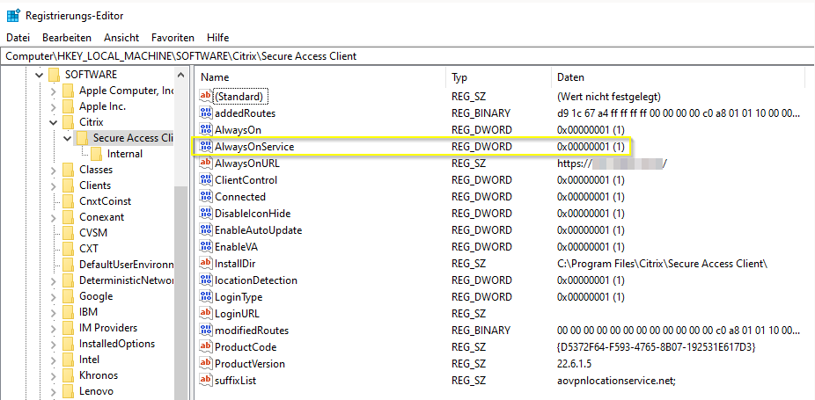Select the Internal subkey folder icon

[96, 154]
